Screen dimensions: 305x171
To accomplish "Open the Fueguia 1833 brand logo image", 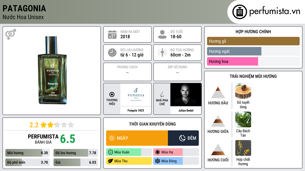I will [x=136, y=95].
